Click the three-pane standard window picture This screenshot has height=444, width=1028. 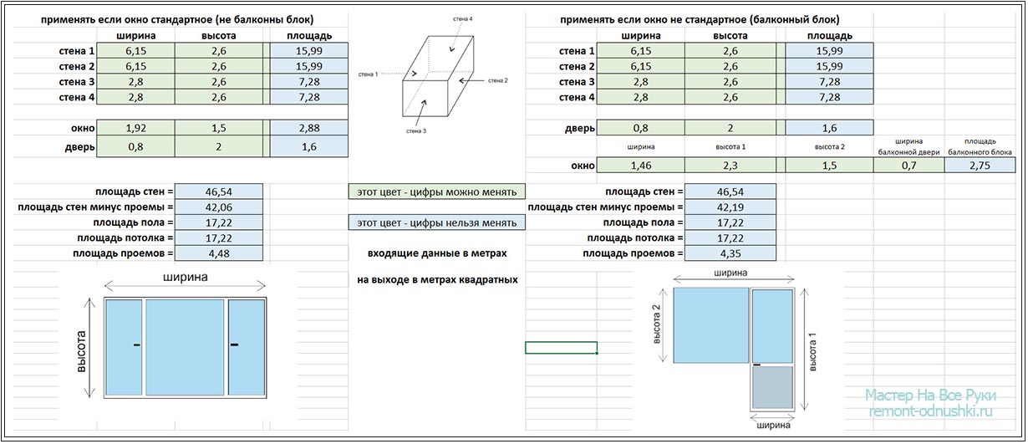pos(185,349)
